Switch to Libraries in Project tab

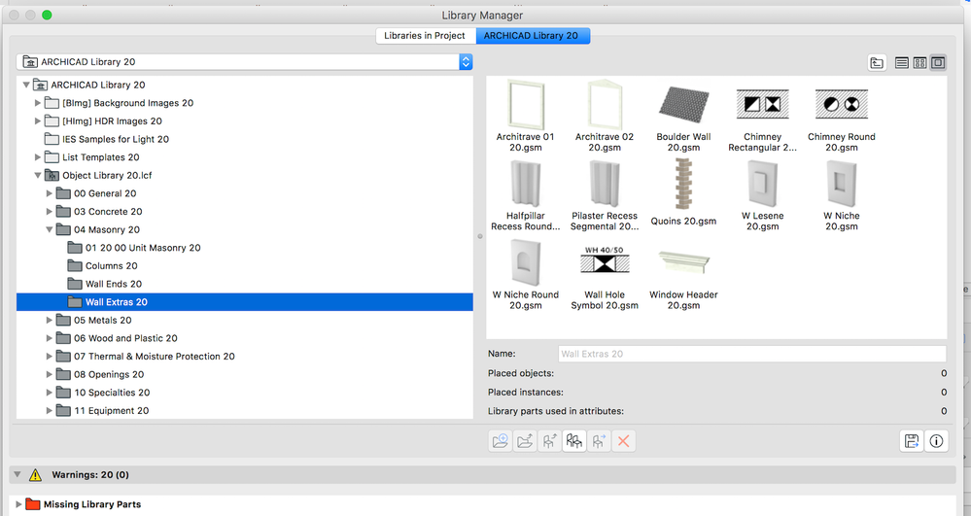coord(426,36)
